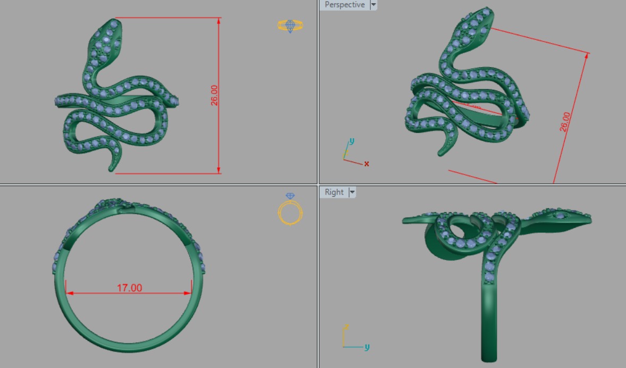Viewport: 626px width, 368px height.
Task: Open the Right viewport dropdown arrow
Action: [352, 193]
